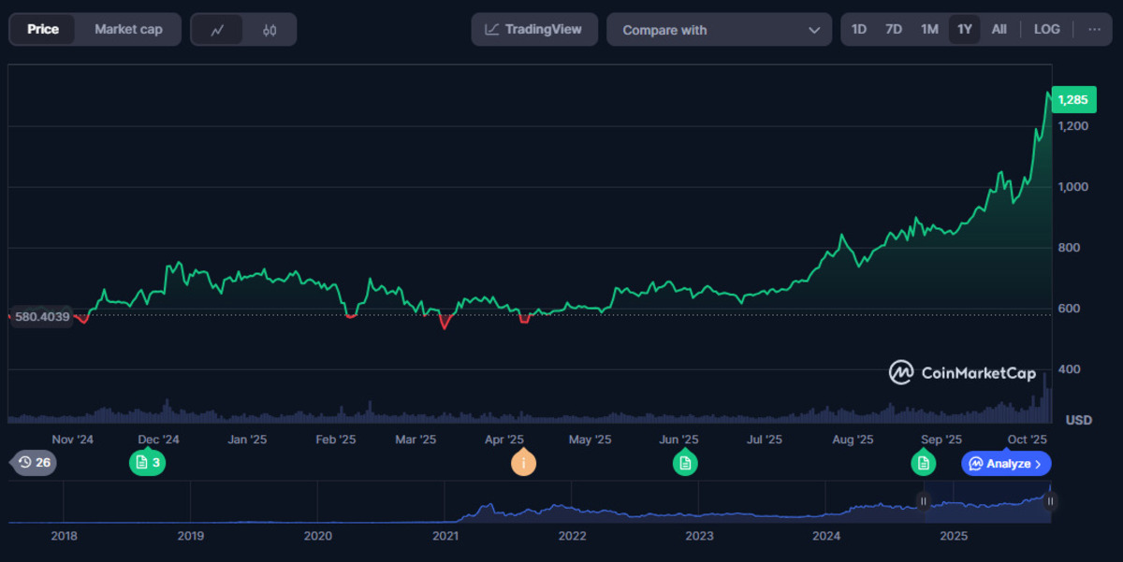Switch chart to Market cap
The height and width of the screenshot is (562, 1123).
point(128,29)
